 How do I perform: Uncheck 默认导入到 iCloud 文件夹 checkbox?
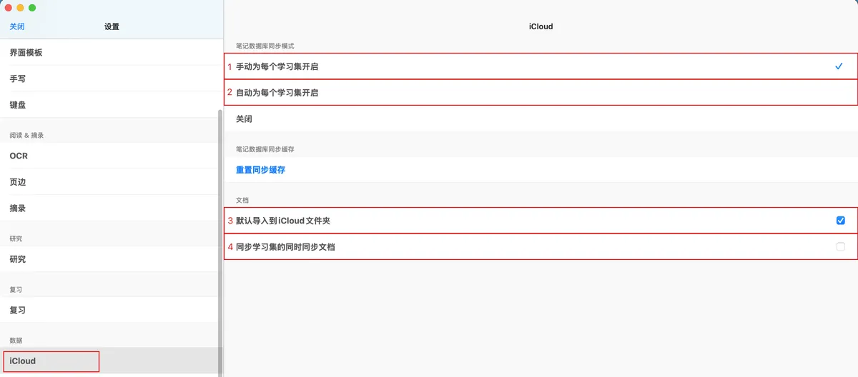pos(841,221)
